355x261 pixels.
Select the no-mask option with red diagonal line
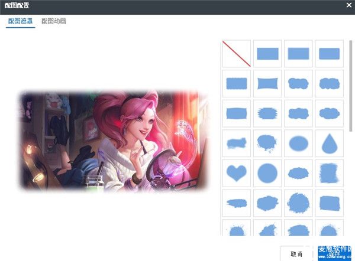tap(236, 54)
